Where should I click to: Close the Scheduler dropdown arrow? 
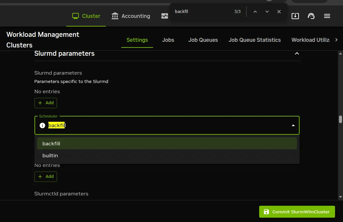[293, 125]
